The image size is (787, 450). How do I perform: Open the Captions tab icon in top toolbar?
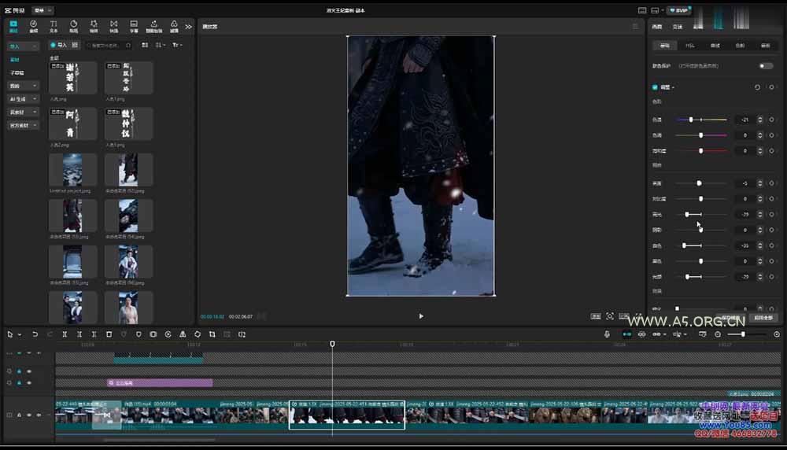134,26
